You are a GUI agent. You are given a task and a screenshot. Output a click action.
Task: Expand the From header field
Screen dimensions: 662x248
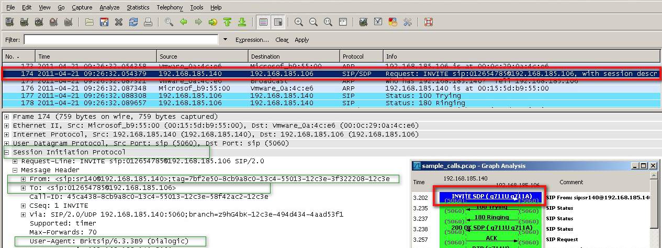tap(24, 179)
